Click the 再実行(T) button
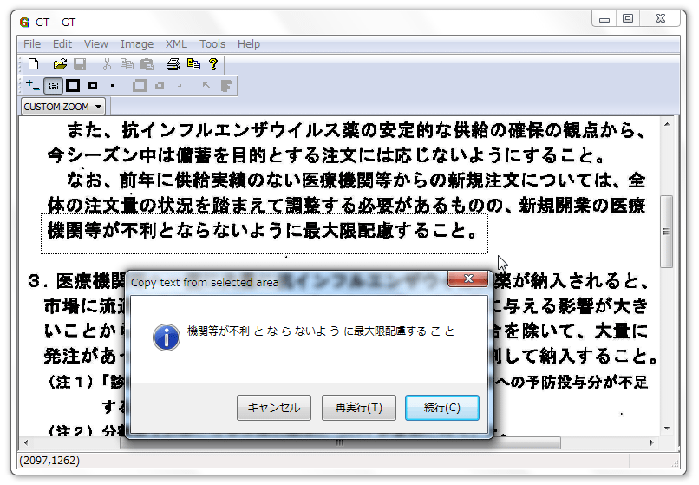This screenshot has height=485, width=699. (x=358, y=408)
